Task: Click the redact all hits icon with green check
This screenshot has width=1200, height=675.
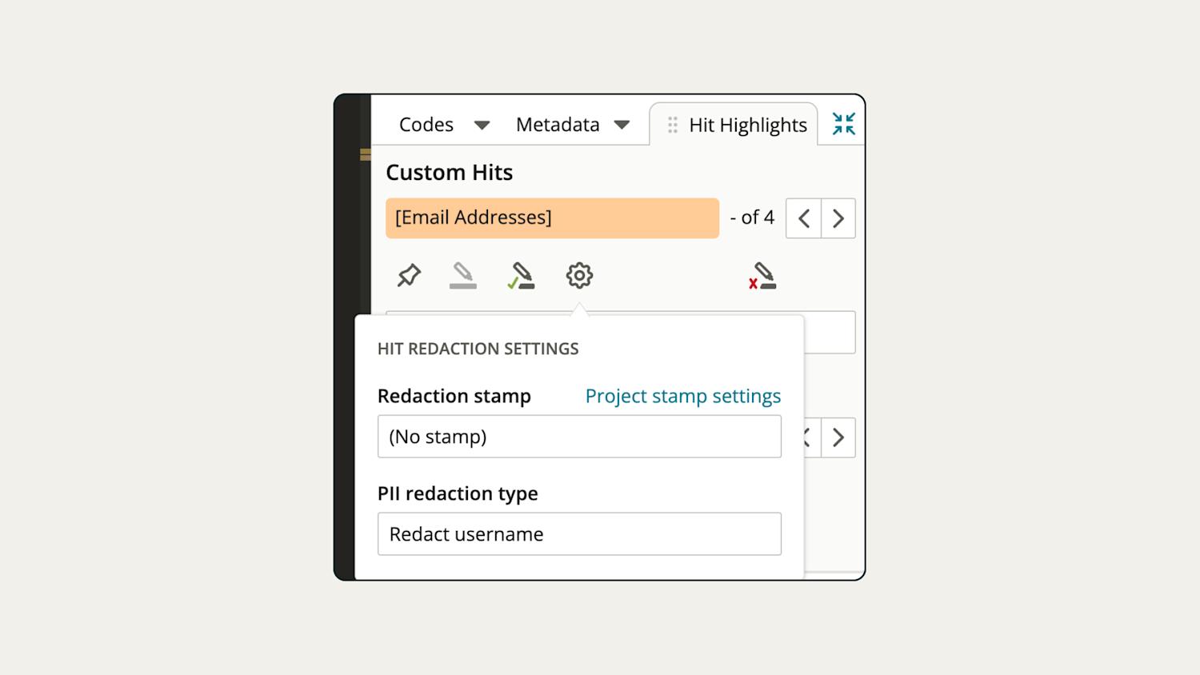Action: [521, 275]
